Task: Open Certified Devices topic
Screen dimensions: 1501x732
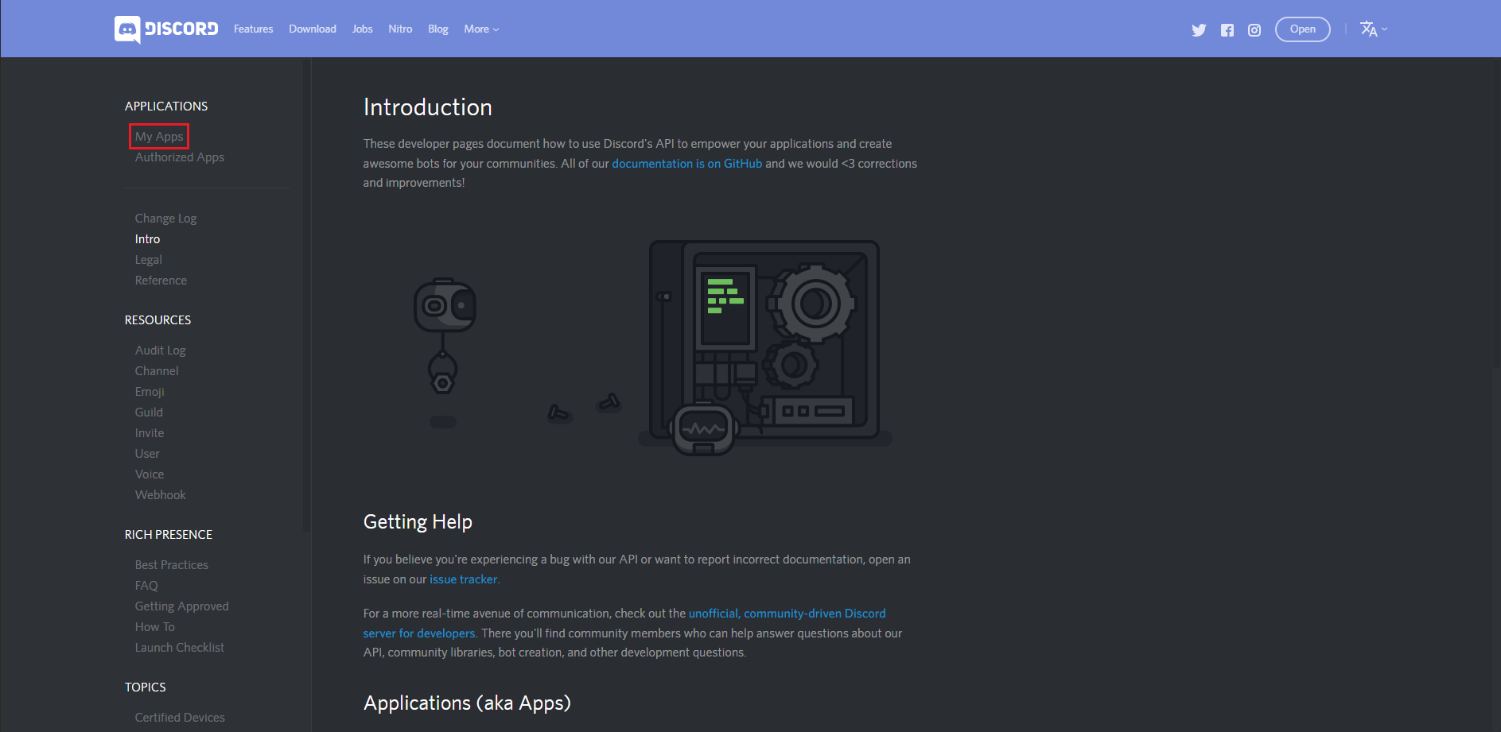Action: (180, 718)
